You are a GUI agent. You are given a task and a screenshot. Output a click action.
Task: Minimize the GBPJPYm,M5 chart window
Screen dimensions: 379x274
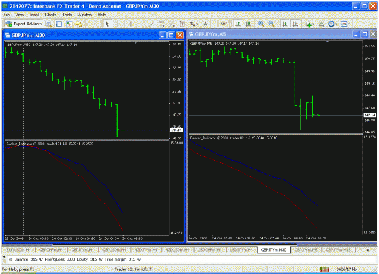click(356, 35)
